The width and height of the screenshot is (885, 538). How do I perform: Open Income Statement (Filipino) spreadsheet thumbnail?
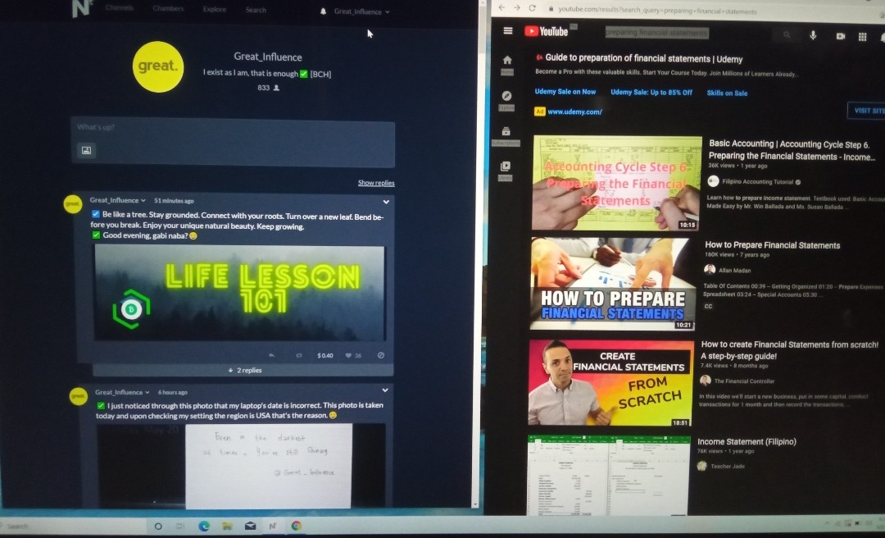[x=609, y=476]
